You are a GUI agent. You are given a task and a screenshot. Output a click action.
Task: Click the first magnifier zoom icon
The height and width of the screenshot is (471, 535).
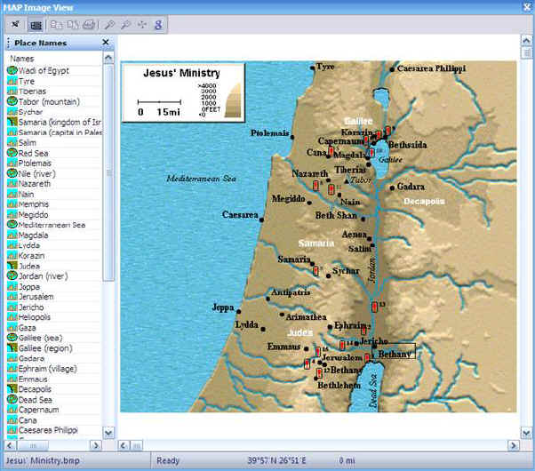click(108, 26)
